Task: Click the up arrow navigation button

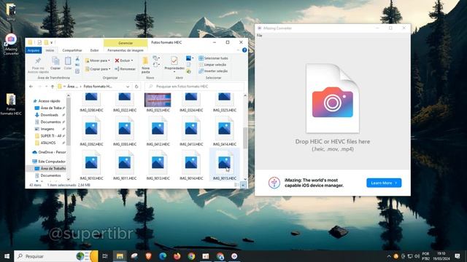Action: [x=53, y=87]
